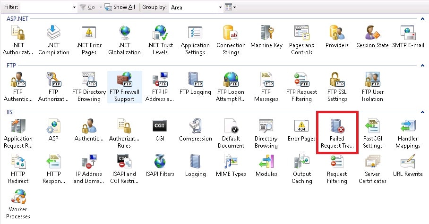Open FTP Request Filtering feature

click(x=302, y=87)
